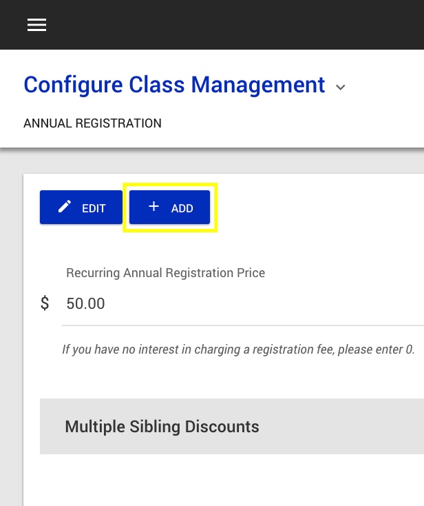This screenshot has height=506, width=424.
Task: Click the Configure Class Management title
Action: [174, 85]
